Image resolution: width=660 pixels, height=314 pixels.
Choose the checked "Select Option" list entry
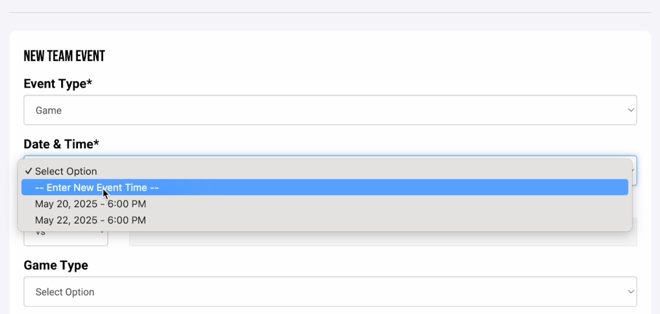(66, 171)
